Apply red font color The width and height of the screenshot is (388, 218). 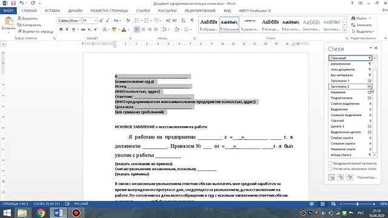click(x=124, y=30)
